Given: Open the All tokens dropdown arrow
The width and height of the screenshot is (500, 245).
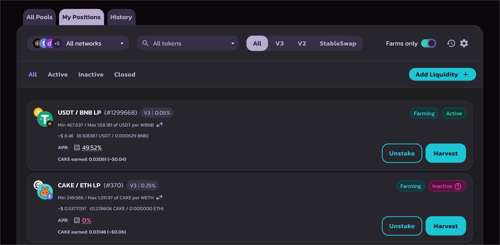Looking at the screenshot, I should [x=233, y=44].
